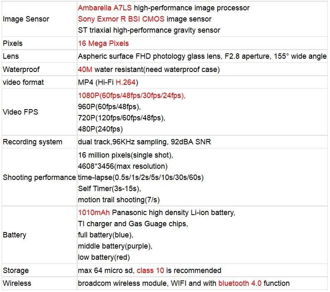Click the Shooting performance row label
Screen dimensions: 330x292
39,177
